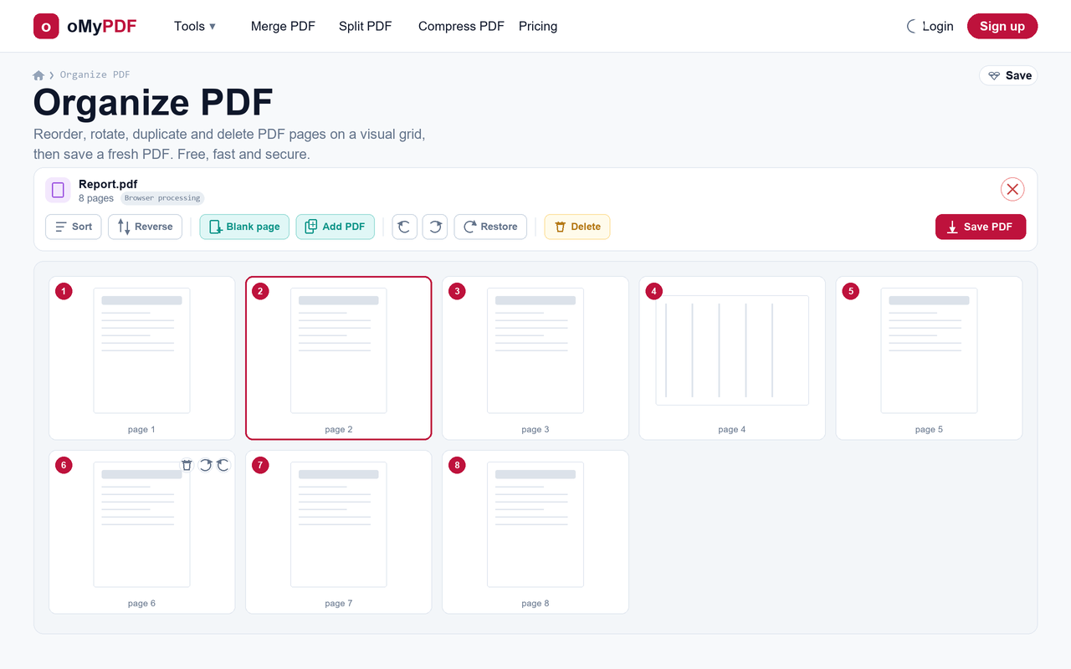Open Compress PDF tool
Screen dimensions: 1071x669
tap(461, 26)
